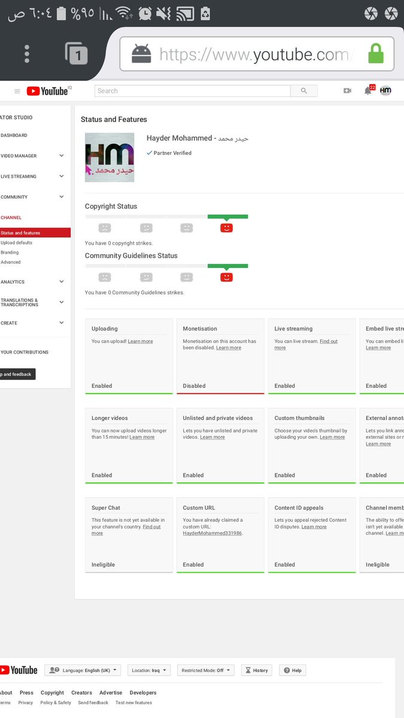Open Test new features footer link

[x=134, y=703]
